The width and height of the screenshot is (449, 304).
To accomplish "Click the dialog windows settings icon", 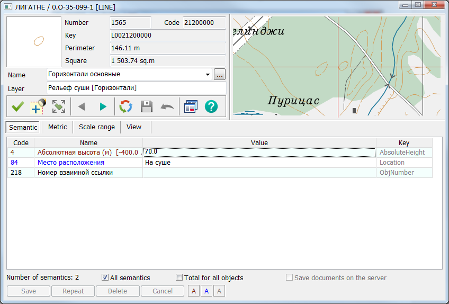I will click(190, 106).
